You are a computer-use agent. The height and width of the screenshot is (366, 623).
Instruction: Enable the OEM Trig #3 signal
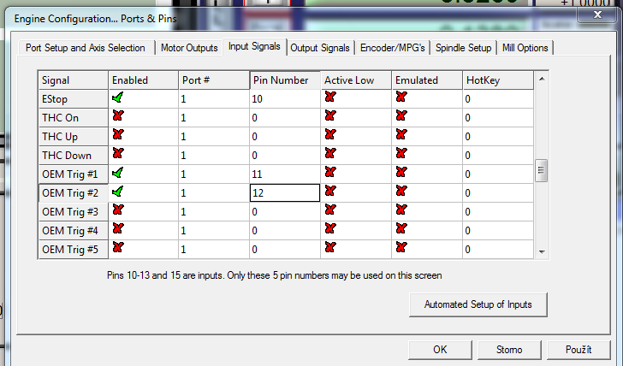click(118, 210)
